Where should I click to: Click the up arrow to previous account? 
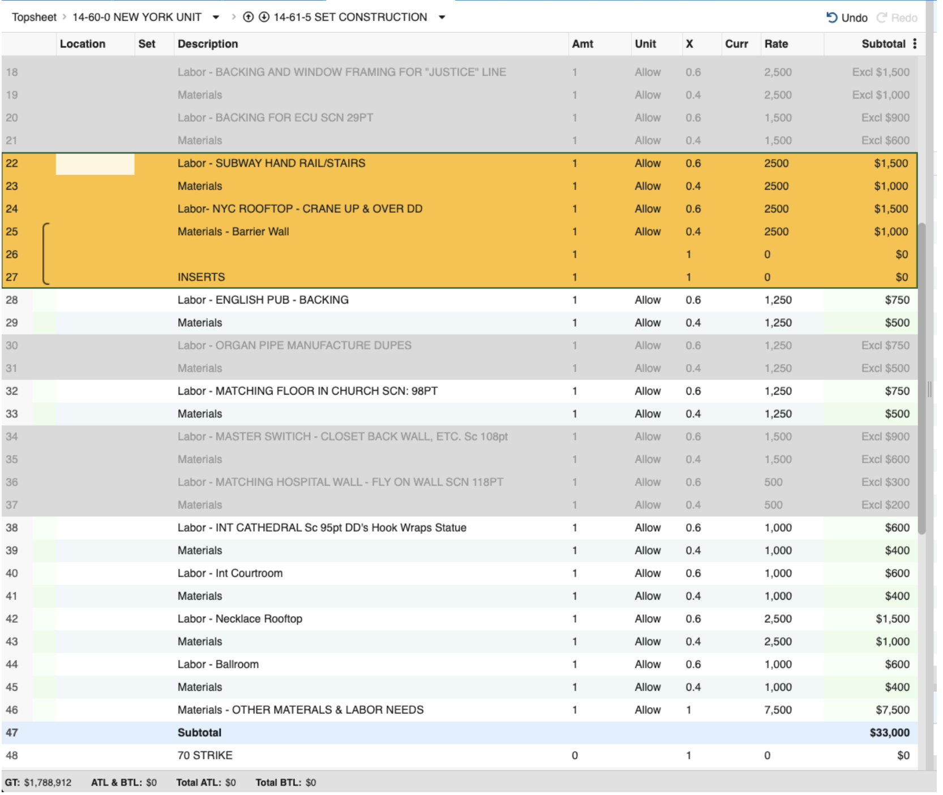coord(248,17)
